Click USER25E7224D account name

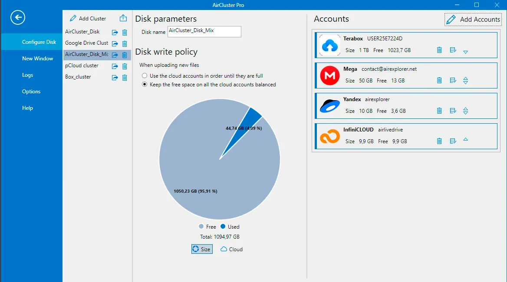click(385, 39)
